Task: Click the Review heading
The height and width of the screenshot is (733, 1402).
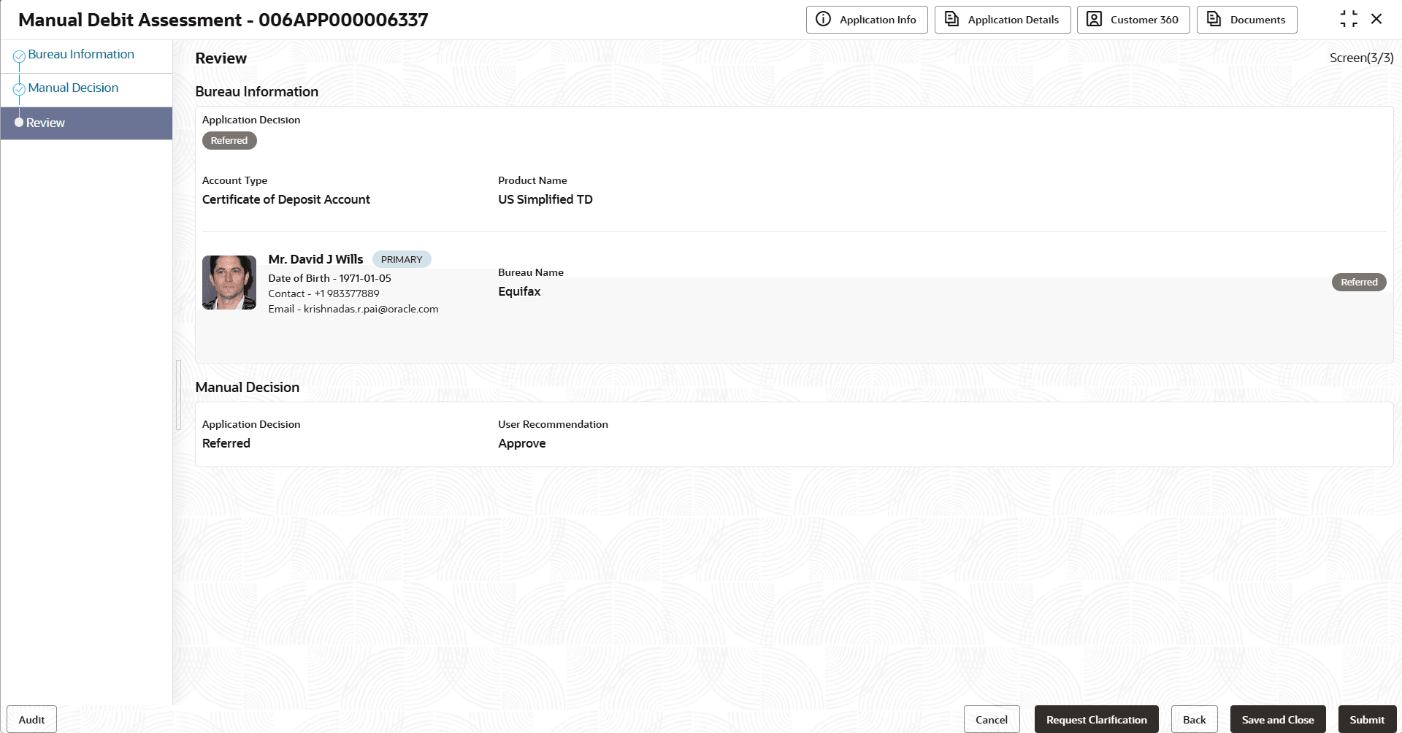Action: point(221,58)
